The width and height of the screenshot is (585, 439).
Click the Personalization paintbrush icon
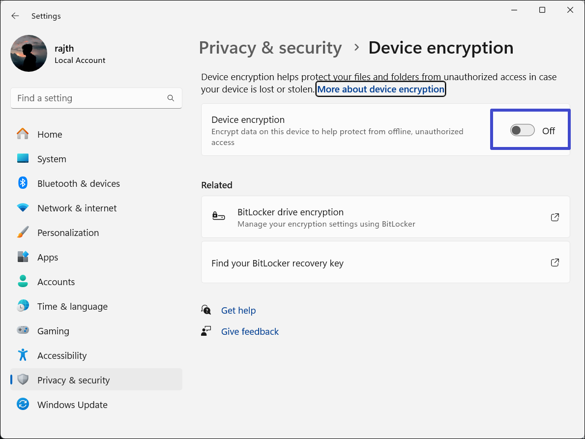[x=23, y=233]
